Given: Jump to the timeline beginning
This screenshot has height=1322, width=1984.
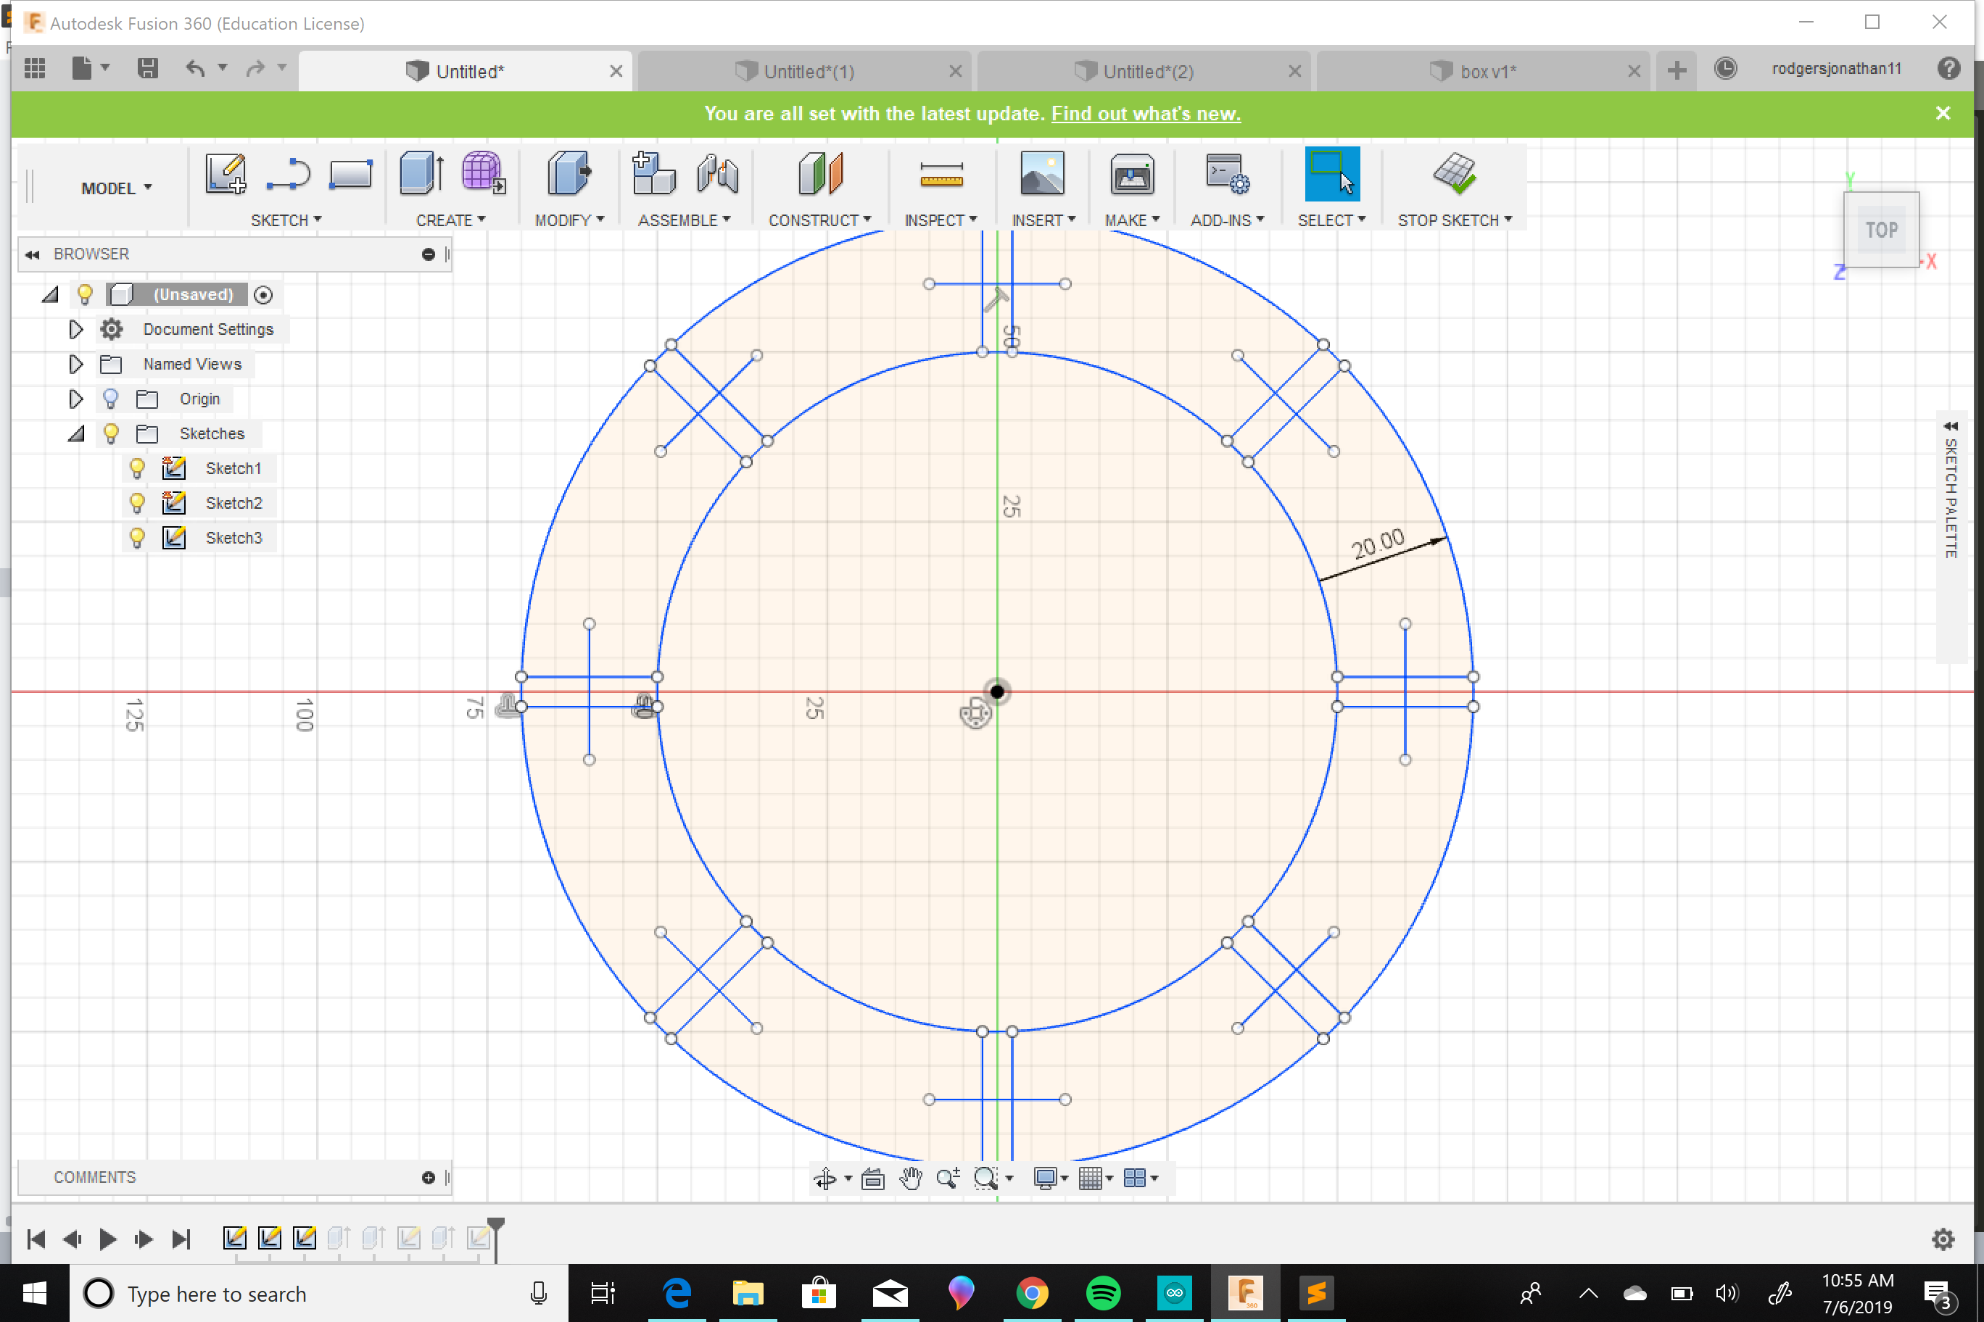Looking at the screenshot, I should point(36,1239).
